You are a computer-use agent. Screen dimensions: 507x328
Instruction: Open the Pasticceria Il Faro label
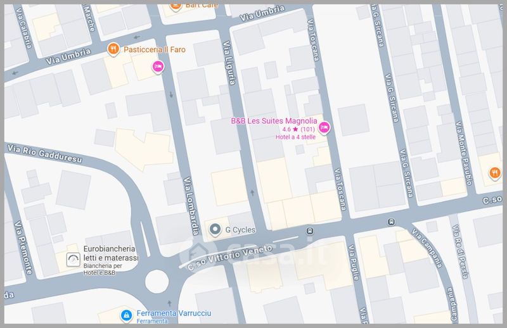pyautogui.click(x=154, y=49)
